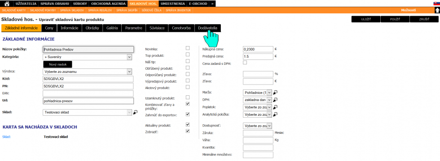Select the Parametre tab
This screenshot has height=161, width=440.
134,28
